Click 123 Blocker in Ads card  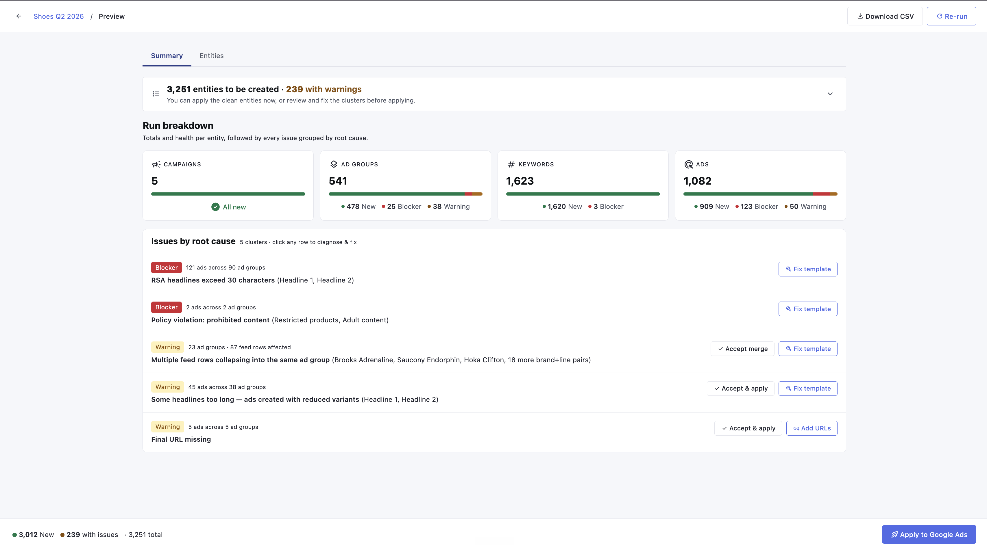coord(757,207)
